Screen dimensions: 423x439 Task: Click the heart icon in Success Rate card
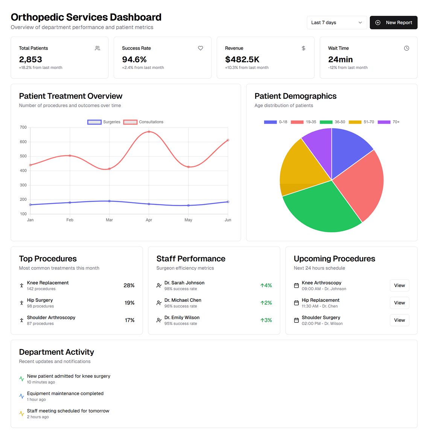[201, 48]
